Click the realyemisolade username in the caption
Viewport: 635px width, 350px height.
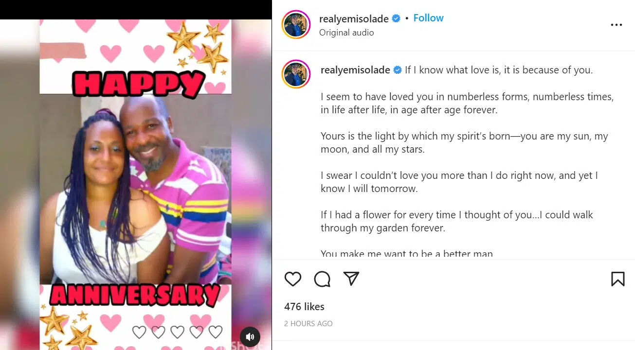click(355, 70)
